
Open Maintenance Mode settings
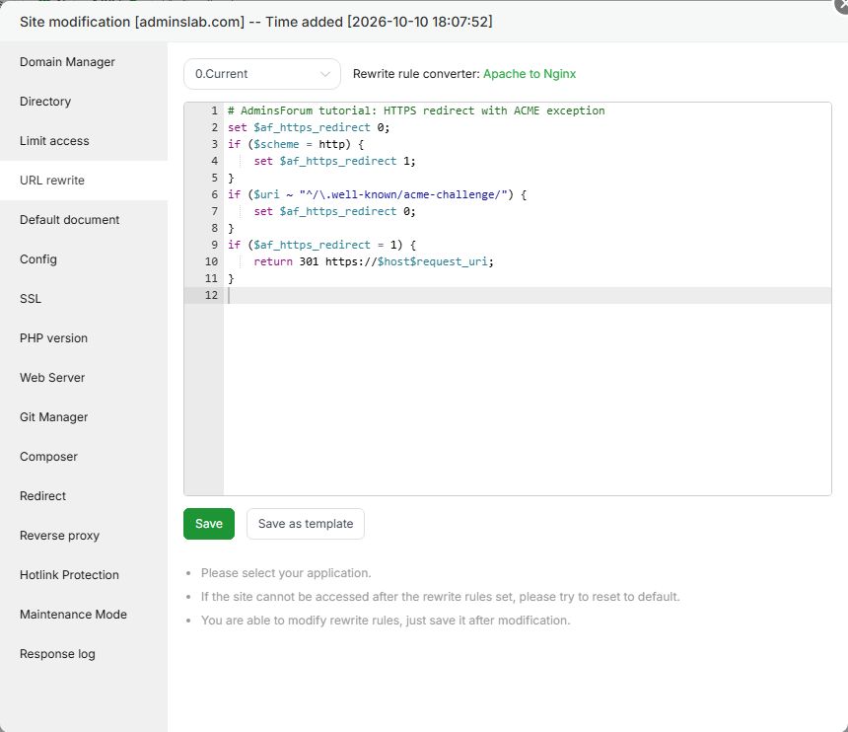73,615
